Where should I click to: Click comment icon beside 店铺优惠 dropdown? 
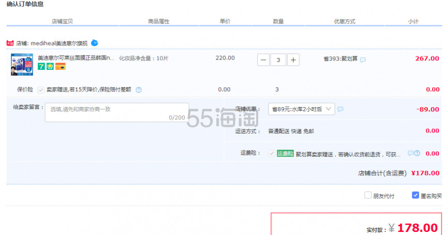340,109
